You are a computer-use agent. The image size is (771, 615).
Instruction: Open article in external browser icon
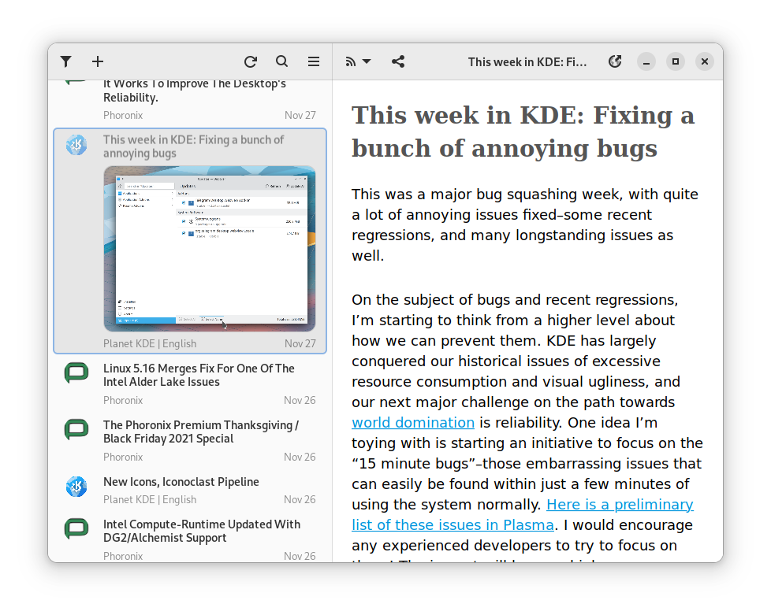(x=616, y=61)
